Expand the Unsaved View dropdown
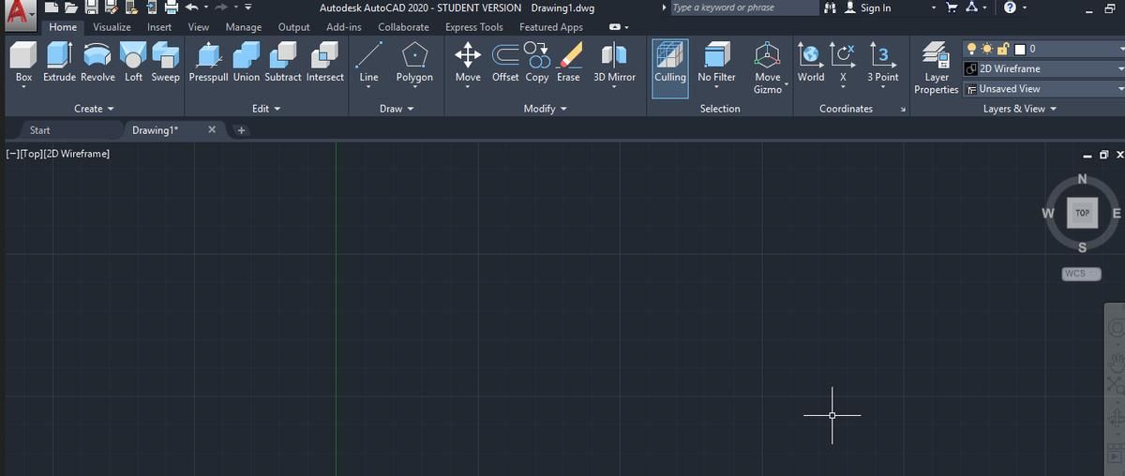Viewport: 1125px width, 476px height. 1119,89
